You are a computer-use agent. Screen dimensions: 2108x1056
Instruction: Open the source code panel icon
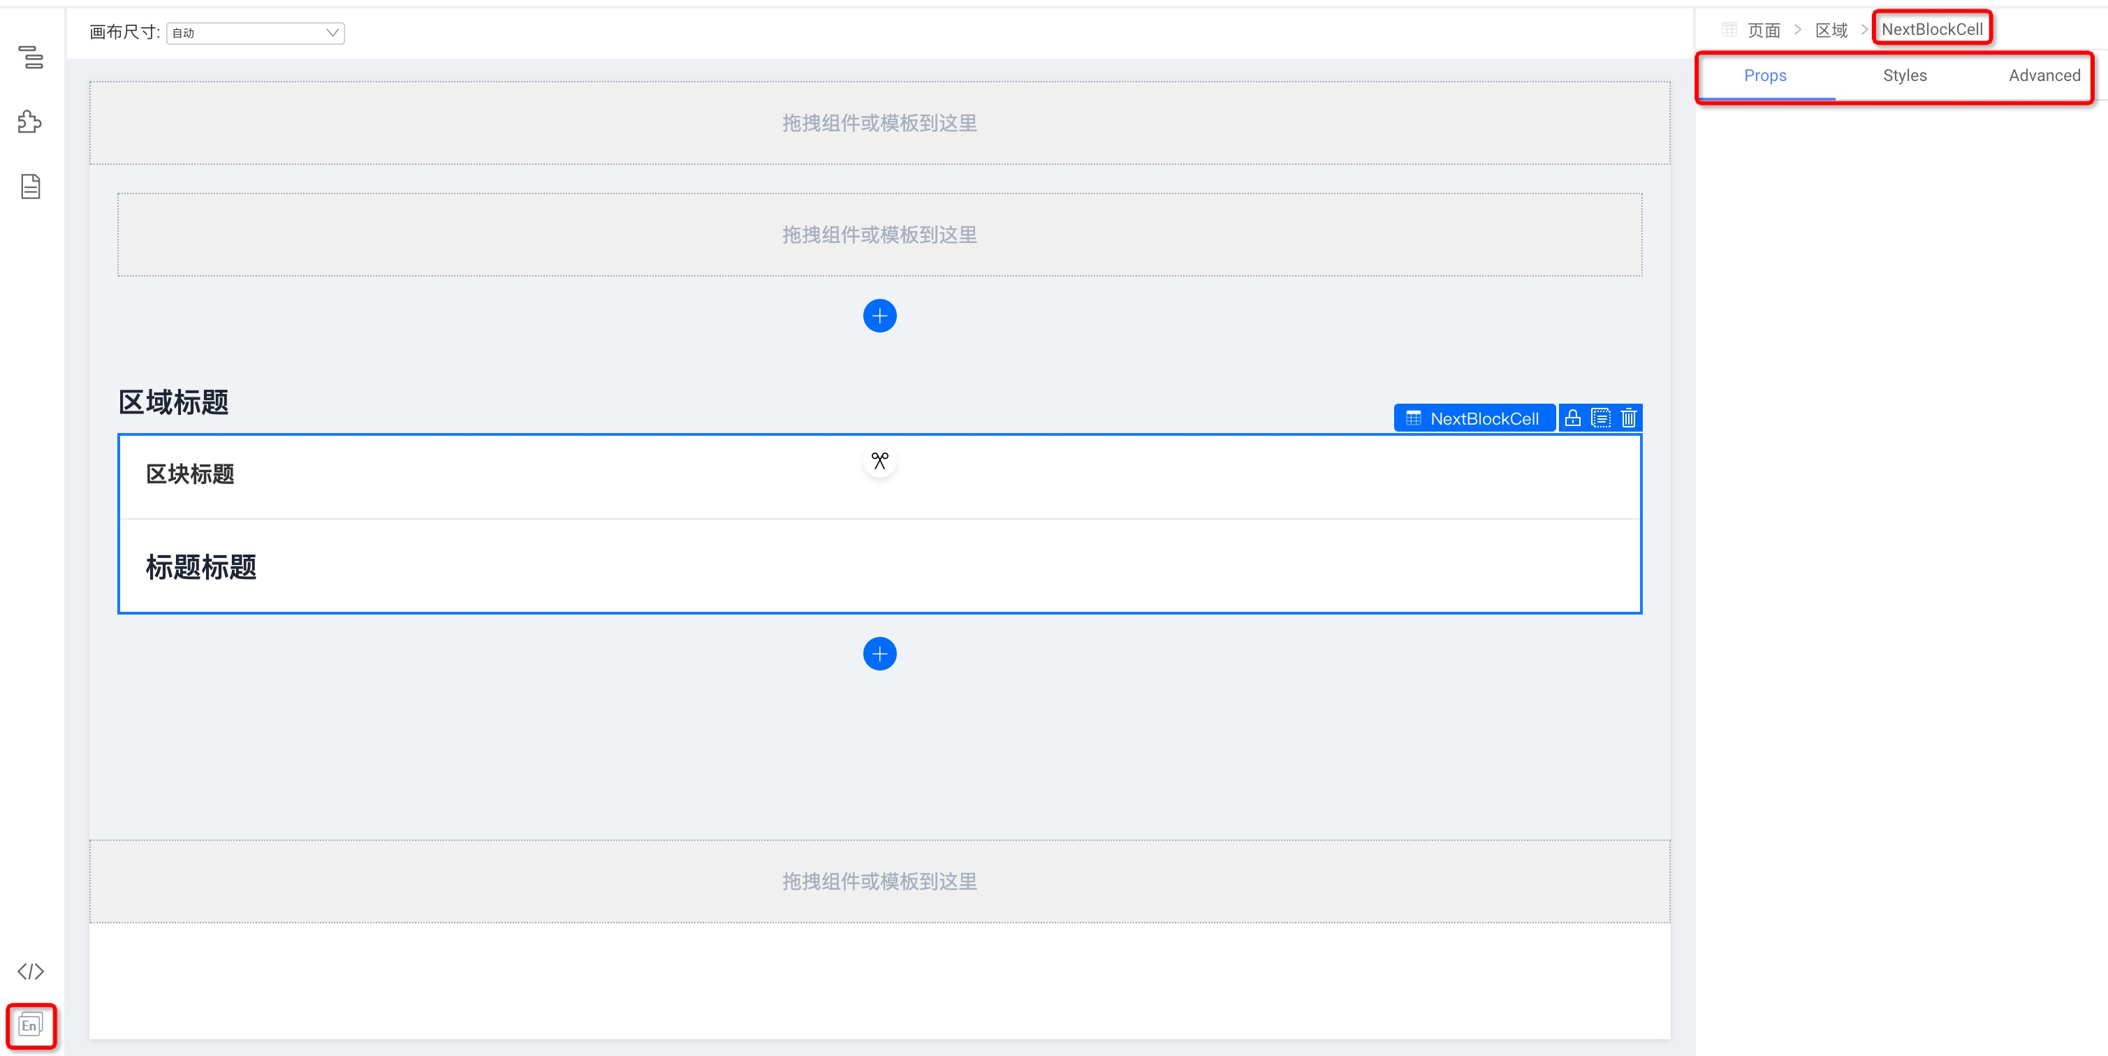[x=30, y=971]
